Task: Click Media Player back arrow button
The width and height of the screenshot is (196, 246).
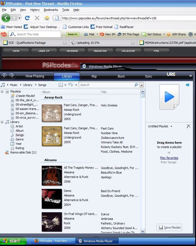Action: 4,76
